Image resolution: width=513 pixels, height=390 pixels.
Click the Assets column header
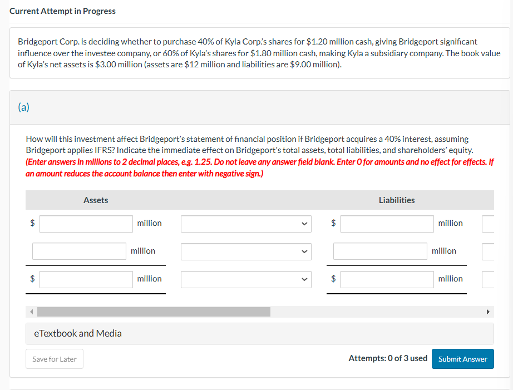coord(96,200)
